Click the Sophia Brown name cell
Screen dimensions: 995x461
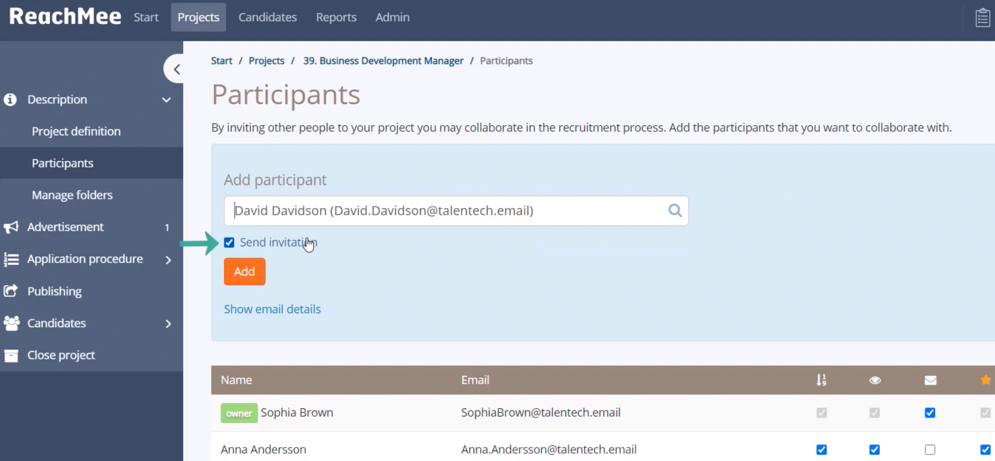click(297, 413)
